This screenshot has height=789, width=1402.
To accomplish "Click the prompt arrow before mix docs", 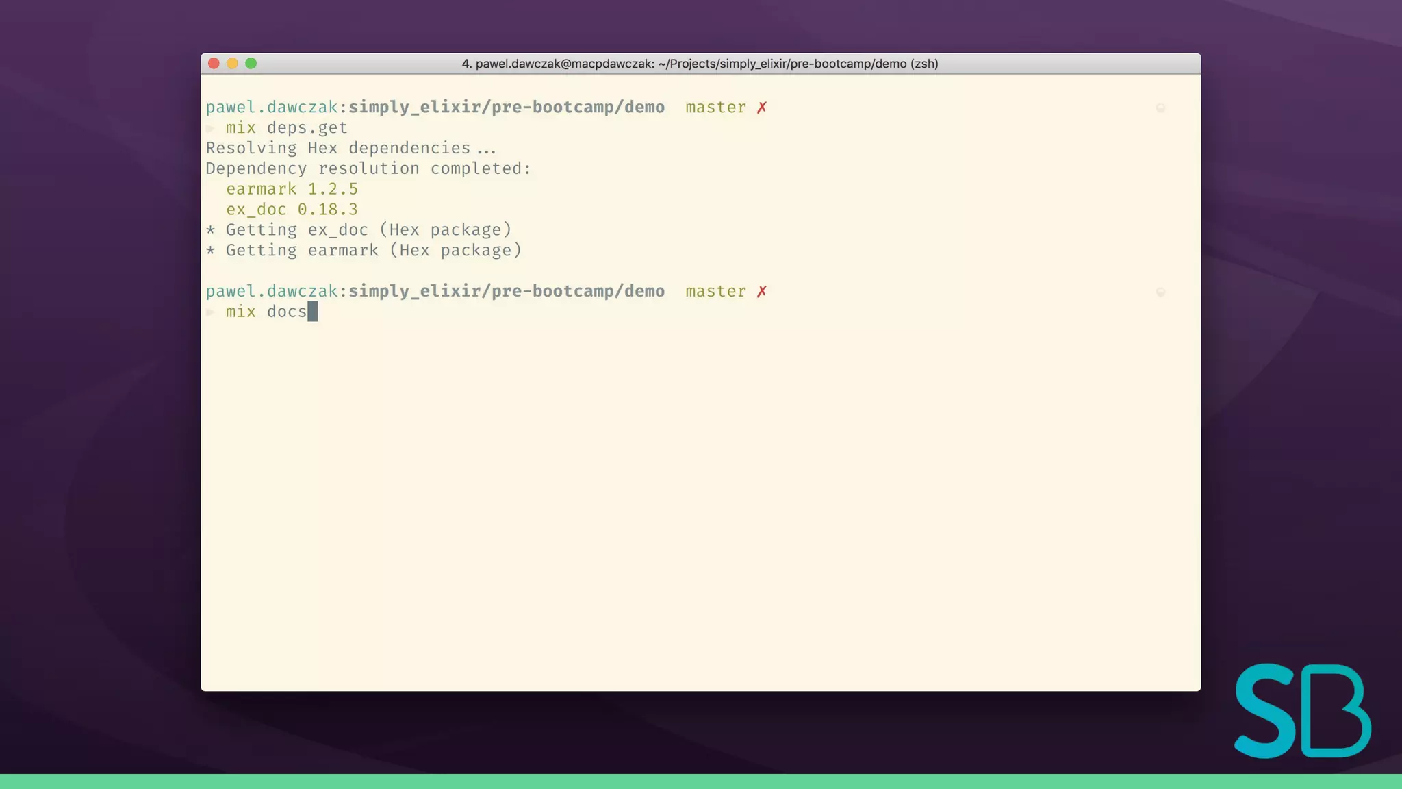I will [211, 312].
